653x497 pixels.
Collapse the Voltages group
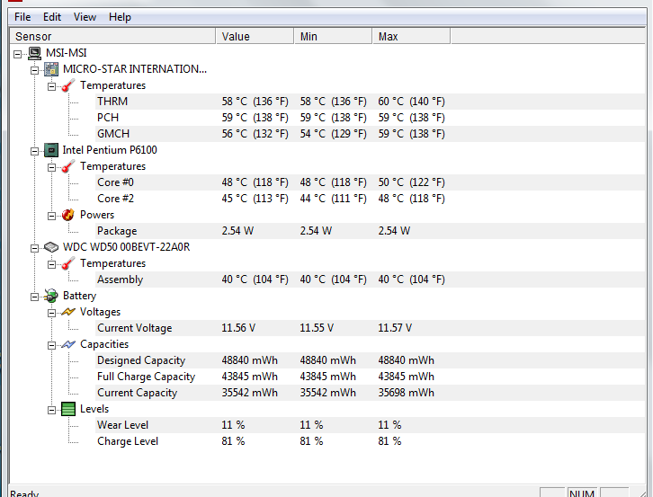[x=51, y=313]
